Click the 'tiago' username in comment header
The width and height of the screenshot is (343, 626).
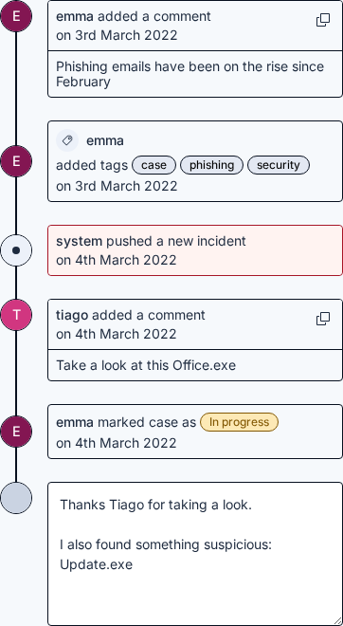point(72,315)
